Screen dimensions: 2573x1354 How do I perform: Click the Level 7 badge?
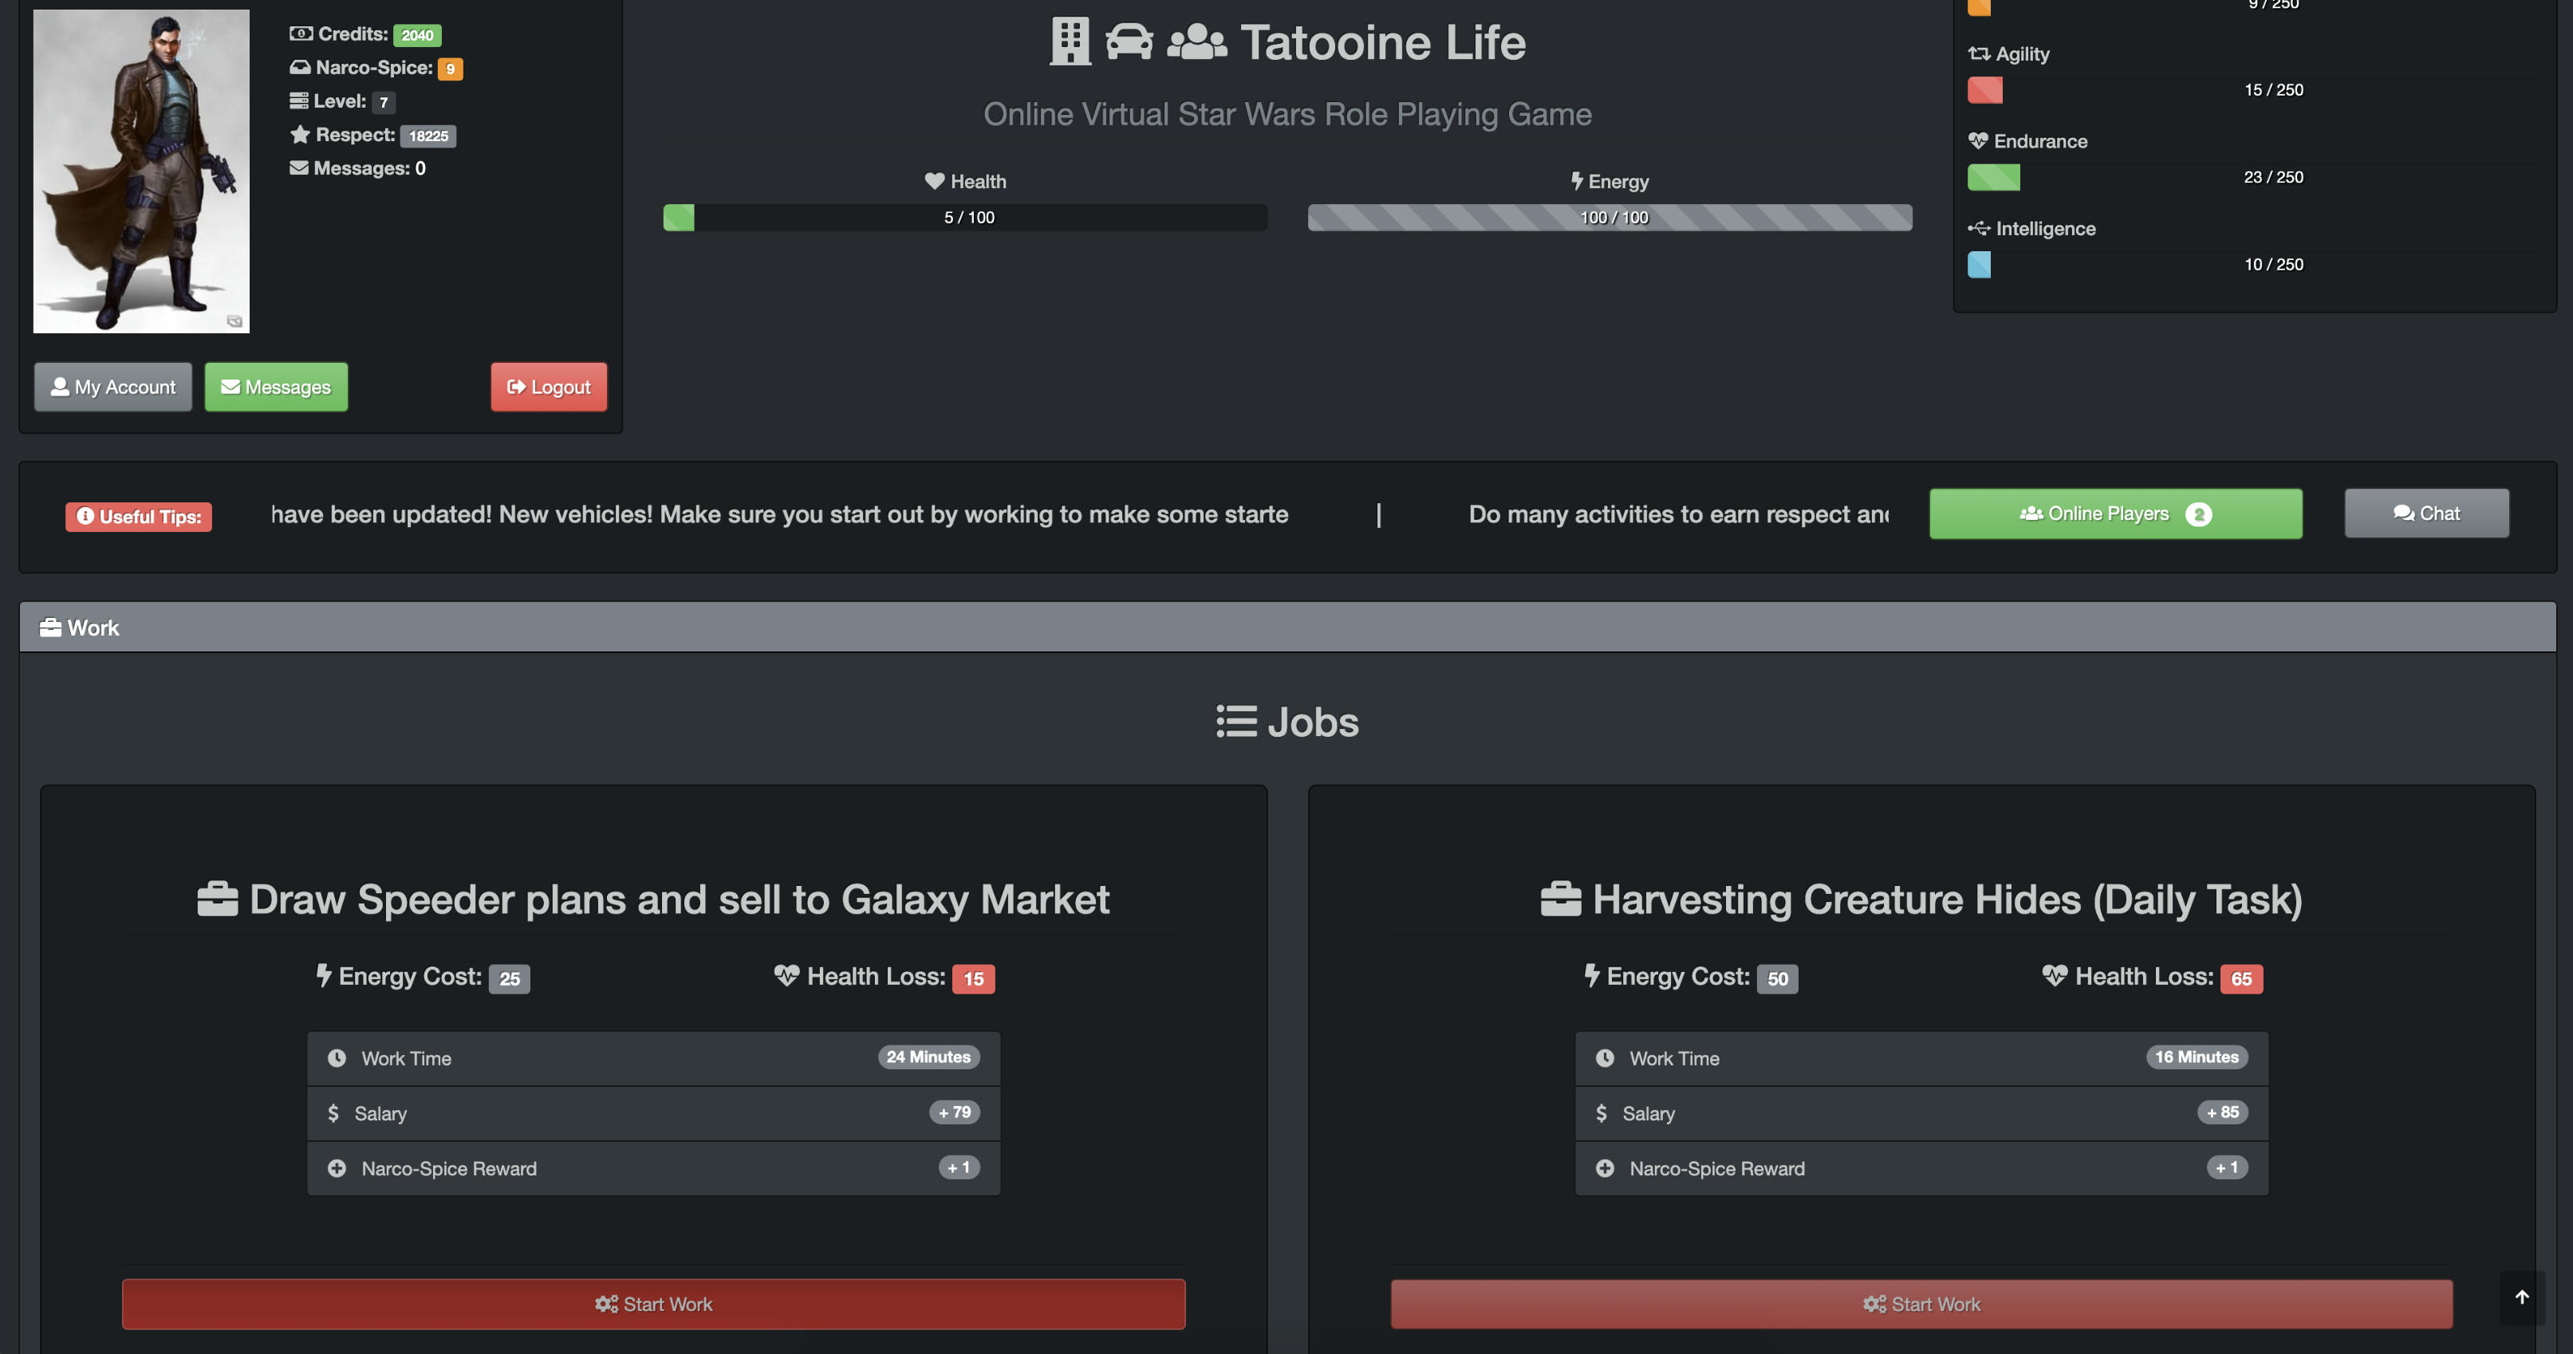[x=384, y=102]
